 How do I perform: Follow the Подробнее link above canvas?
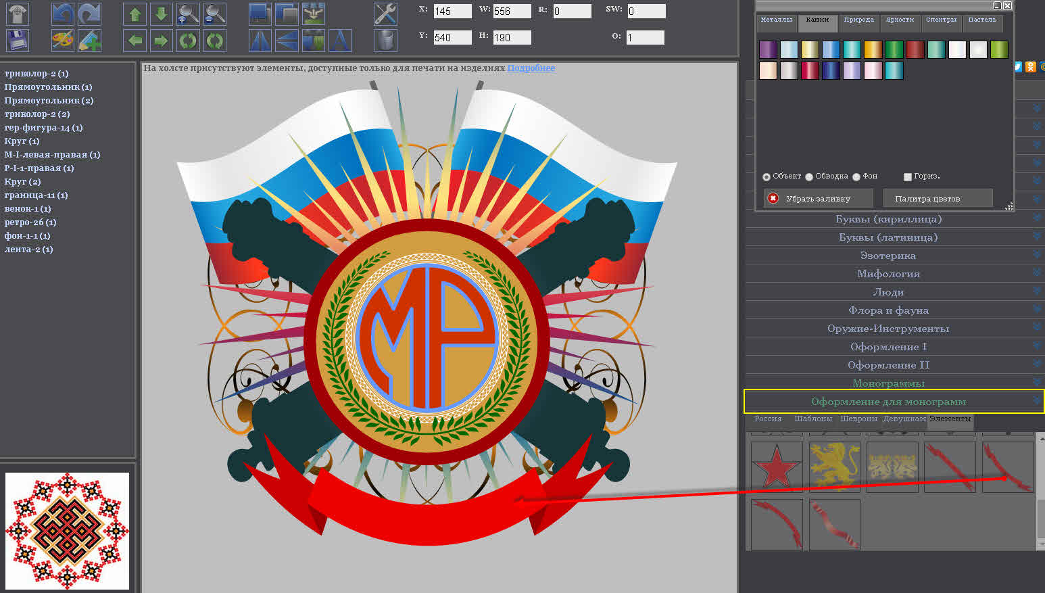531,68
